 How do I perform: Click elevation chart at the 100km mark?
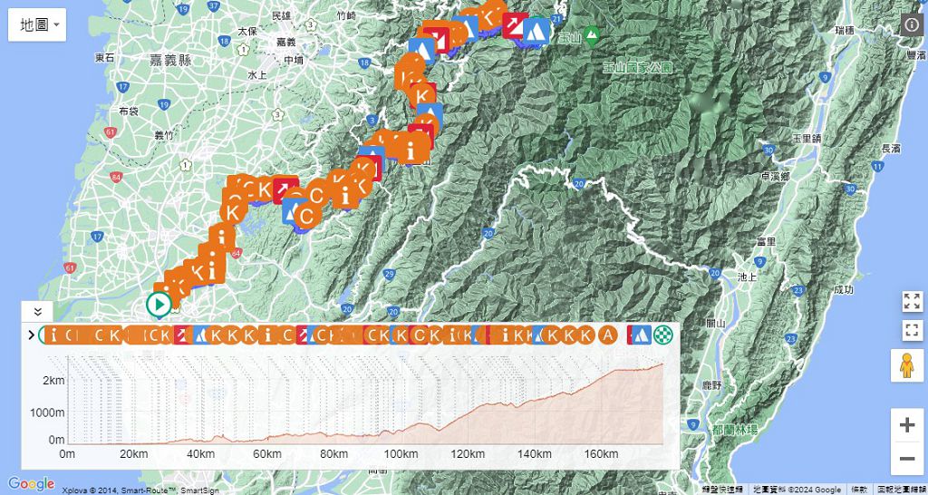(x=401, y=426)
